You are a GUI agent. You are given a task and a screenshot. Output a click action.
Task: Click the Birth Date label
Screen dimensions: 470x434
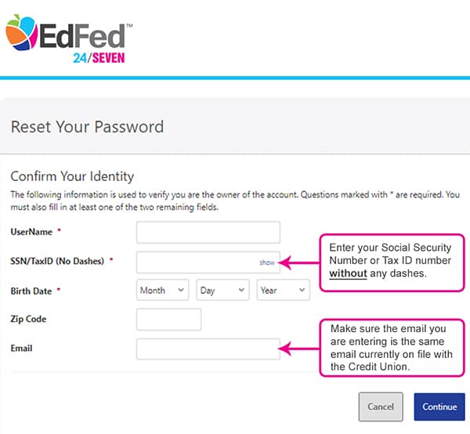coord(31,291)
